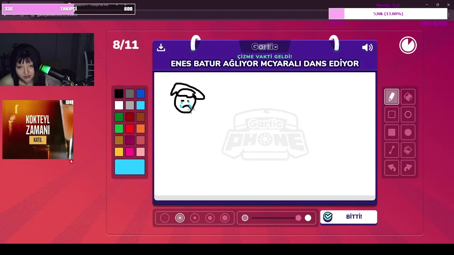Pick the white color swatch
This screenshot has height=255, width=454.
point(119,105)
